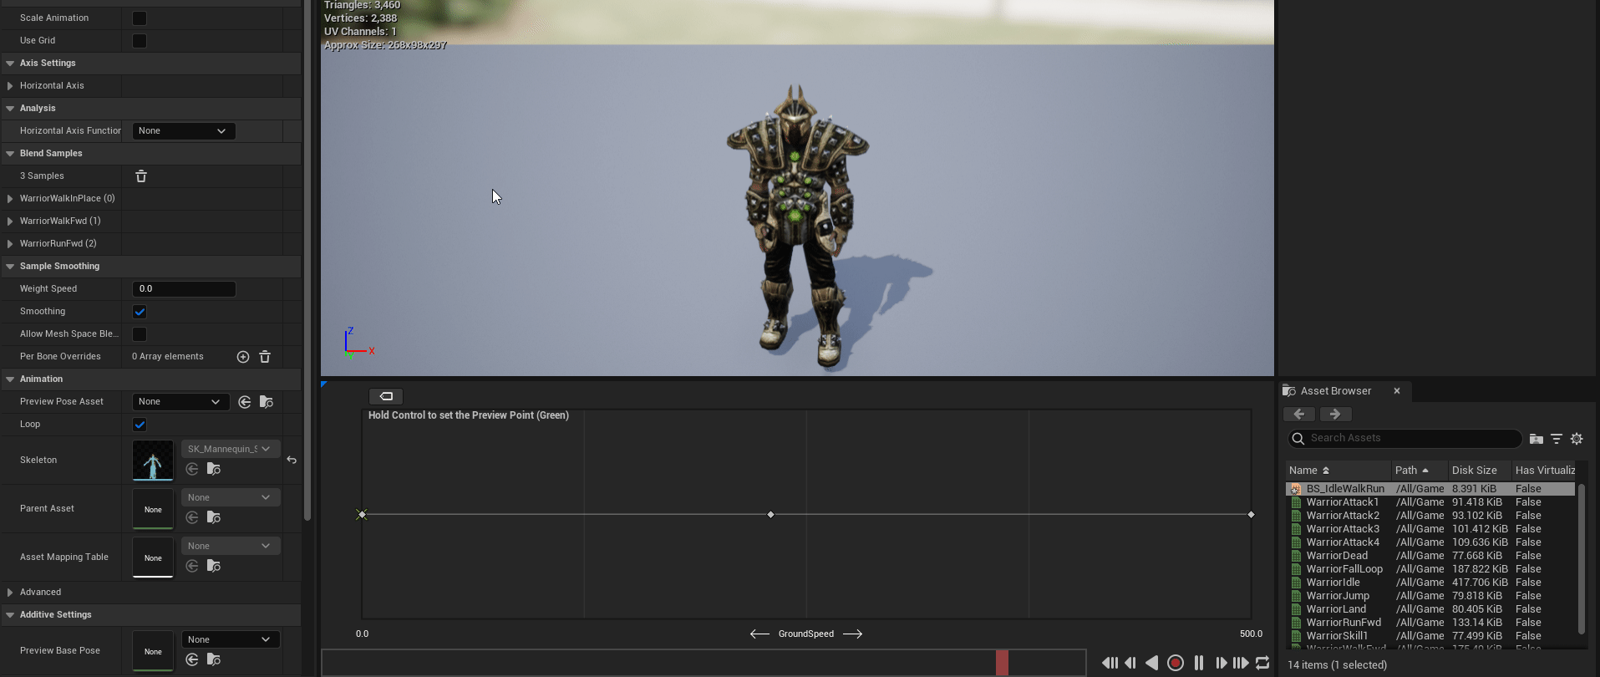Collapse the Blend Samples section
Viewport: 1600px width, 677px height.
[x=10, y=153]
